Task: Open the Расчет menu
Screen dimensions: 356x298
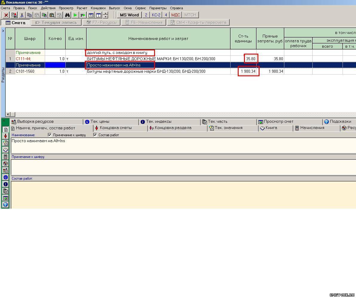Action: [82, 8]
